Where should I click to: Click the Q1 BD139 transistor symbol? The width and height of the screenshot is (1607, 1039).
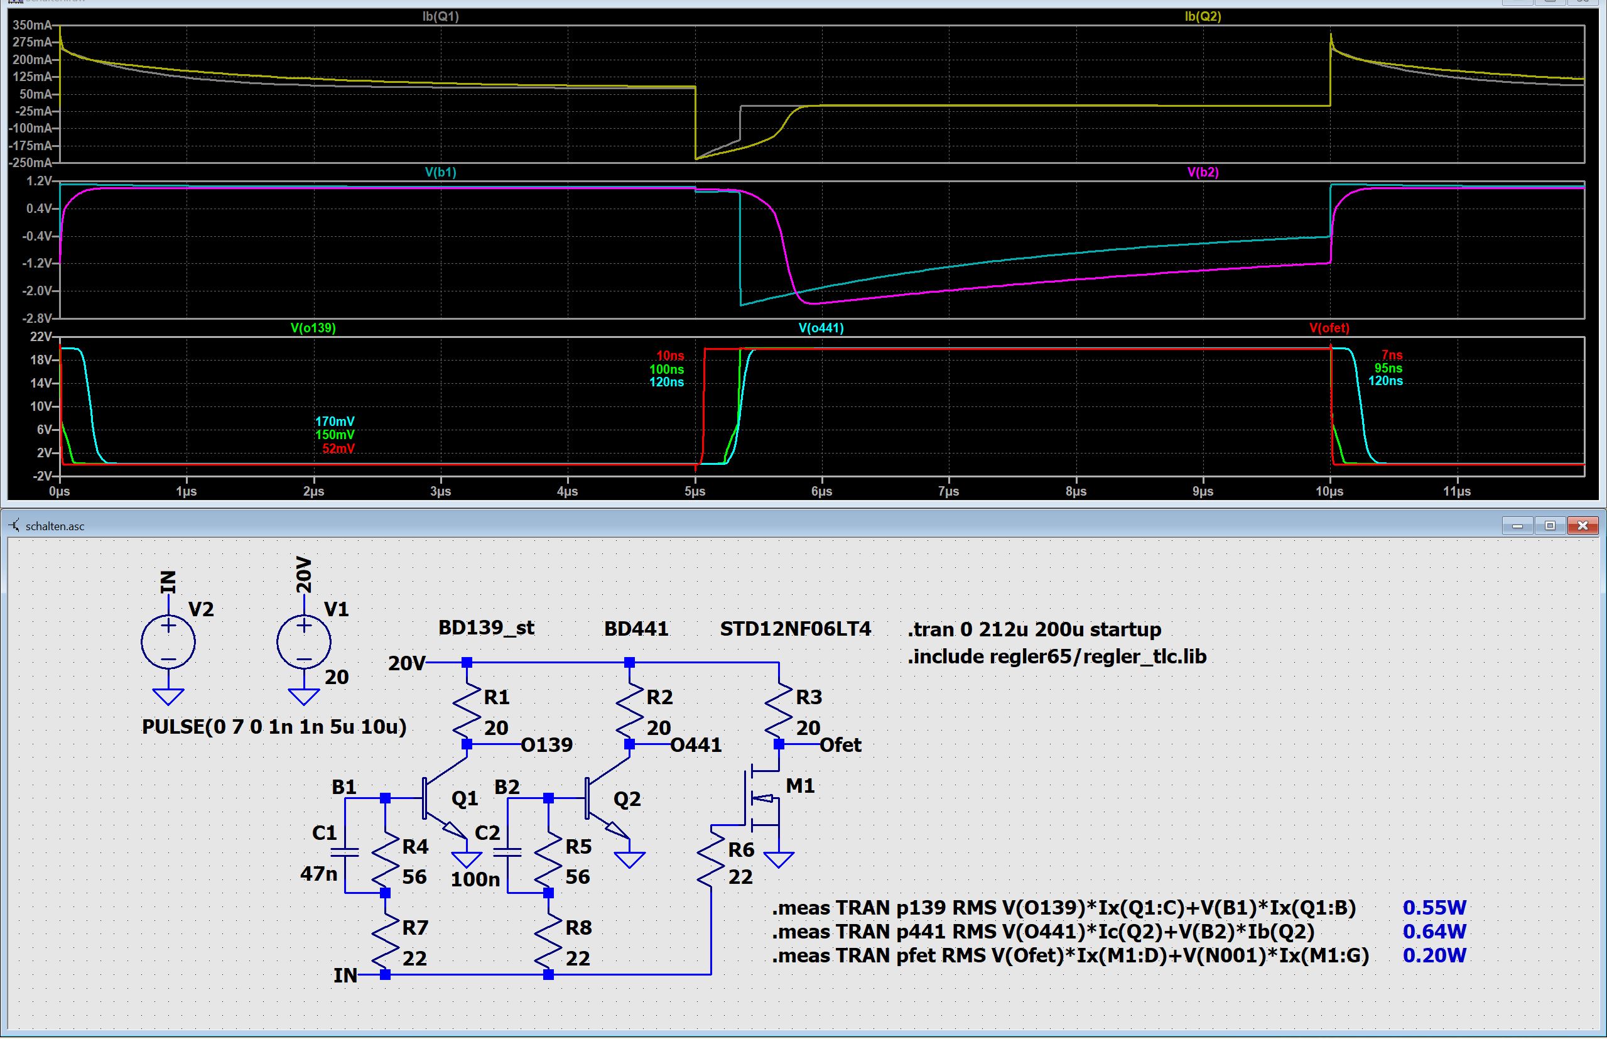pyautogui.click(x=438, y=800)
